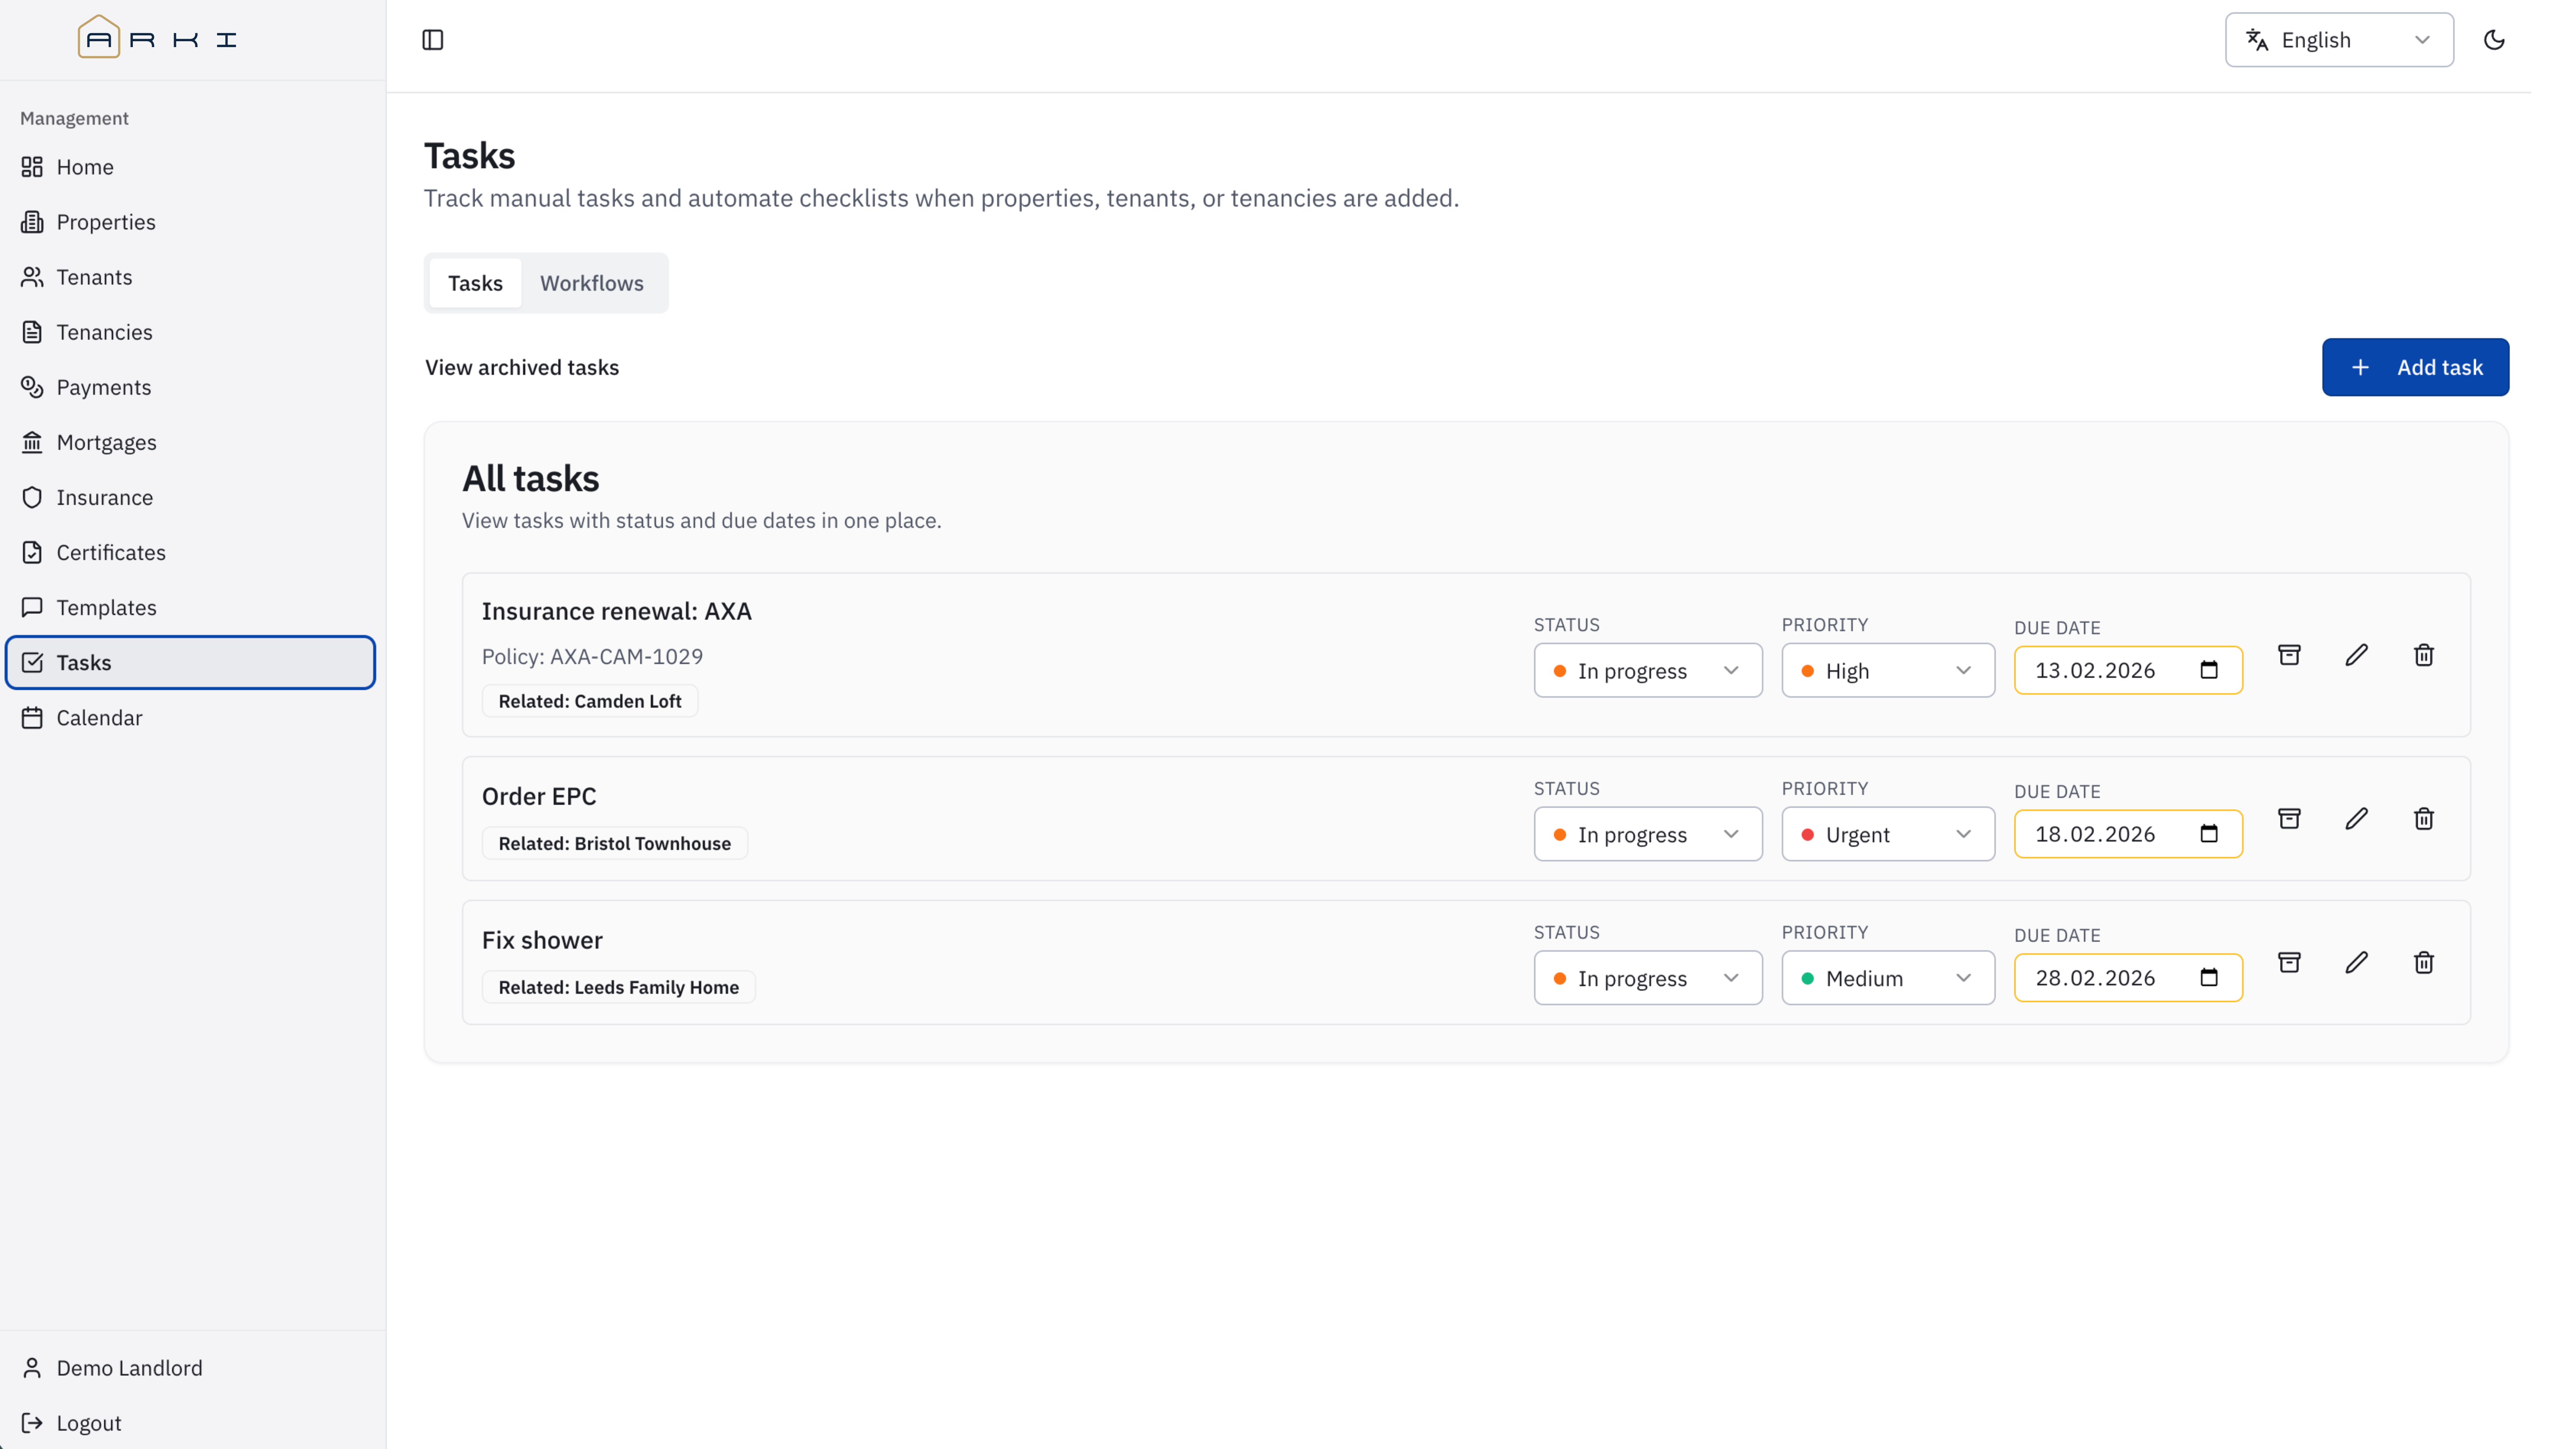Screen dimensions: 2576x1449
Task: Click due date field 13.02.2026
Action: tap(2128, 670)
